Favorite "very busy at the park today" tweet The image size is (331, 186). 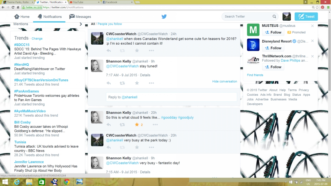[x=137, y=147]
